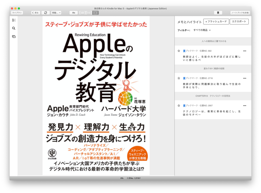
Task: Click the 戻る back button
Action: [36, 13]
